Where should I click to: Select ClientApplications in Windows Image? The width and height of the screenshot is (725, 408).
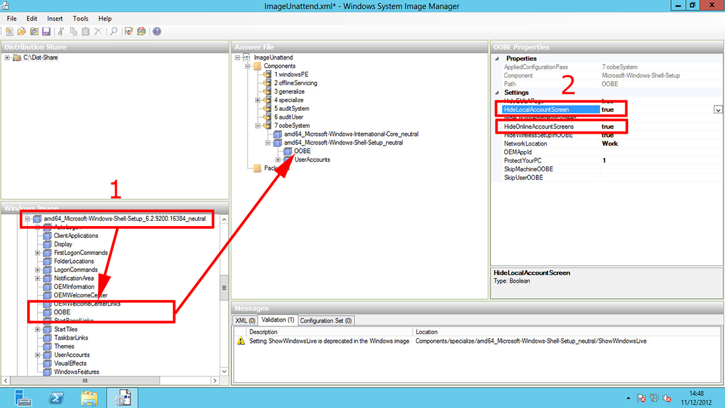click(x=76, y=236)
